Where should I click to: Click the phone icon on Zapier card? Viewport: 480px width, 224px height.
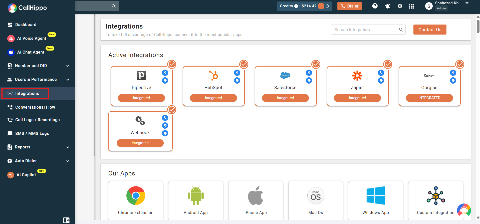click(x=381, y=73)
